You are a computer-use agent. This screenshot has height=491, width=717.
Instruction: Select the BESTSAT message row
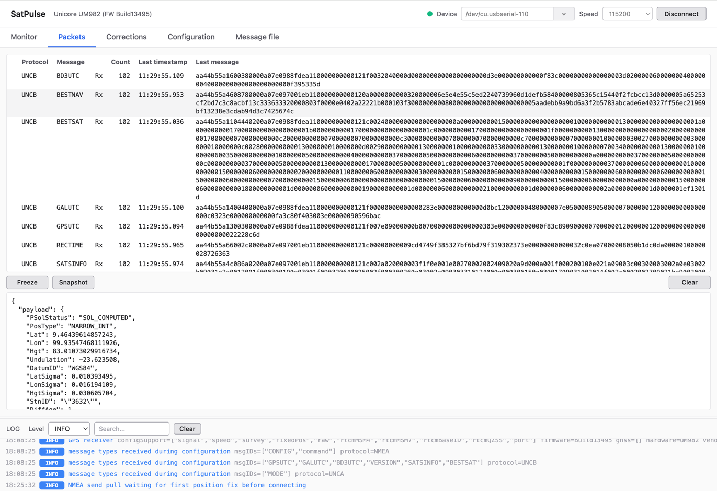pos(358,159)
